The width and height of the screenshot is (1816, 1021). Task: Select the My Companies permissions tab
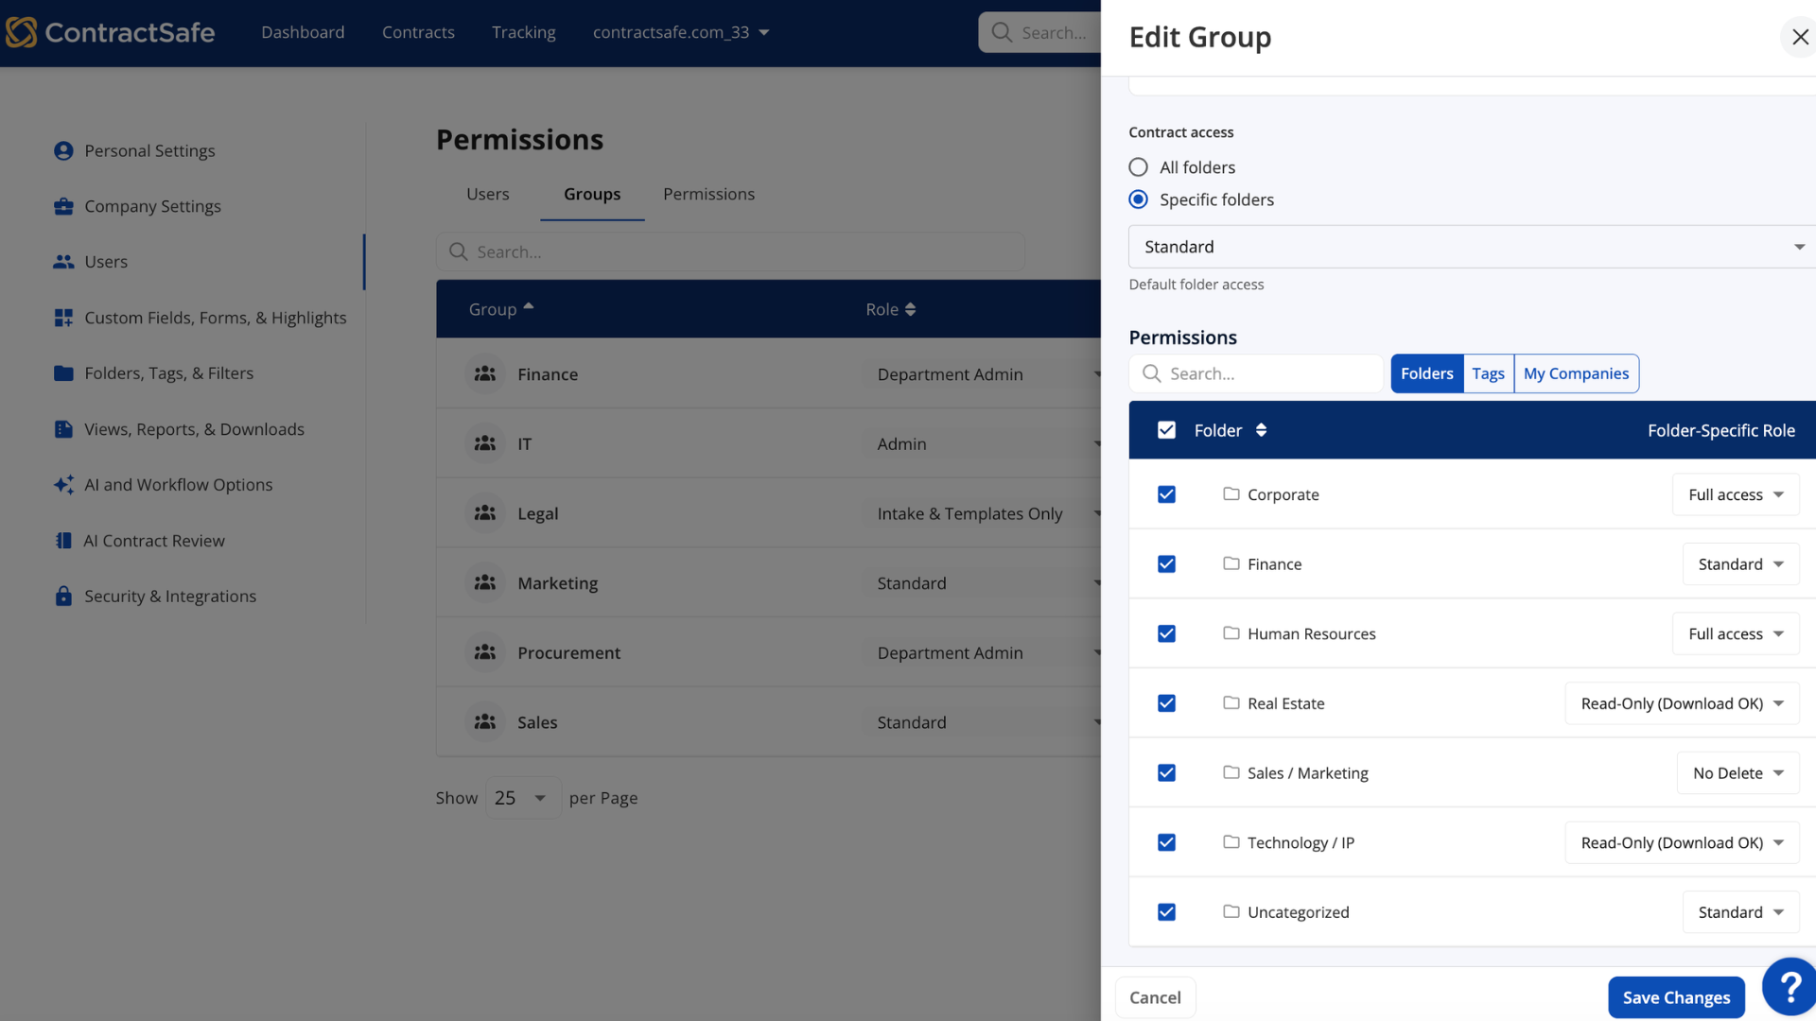(1576, 373)
